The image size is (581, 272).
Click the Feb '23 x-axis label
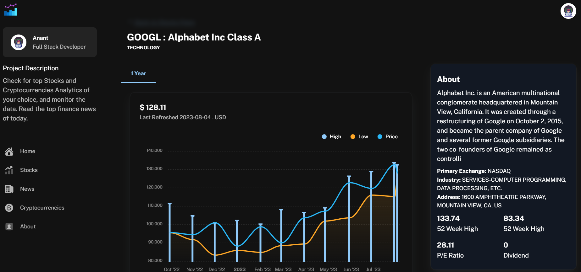pyautogui.click(x=263, y=269)
